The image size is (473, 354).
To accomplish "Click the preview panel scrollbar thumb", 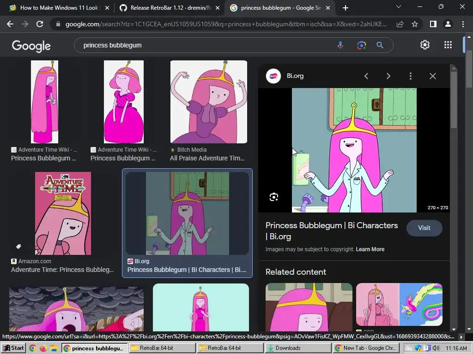I will point(454,100).
